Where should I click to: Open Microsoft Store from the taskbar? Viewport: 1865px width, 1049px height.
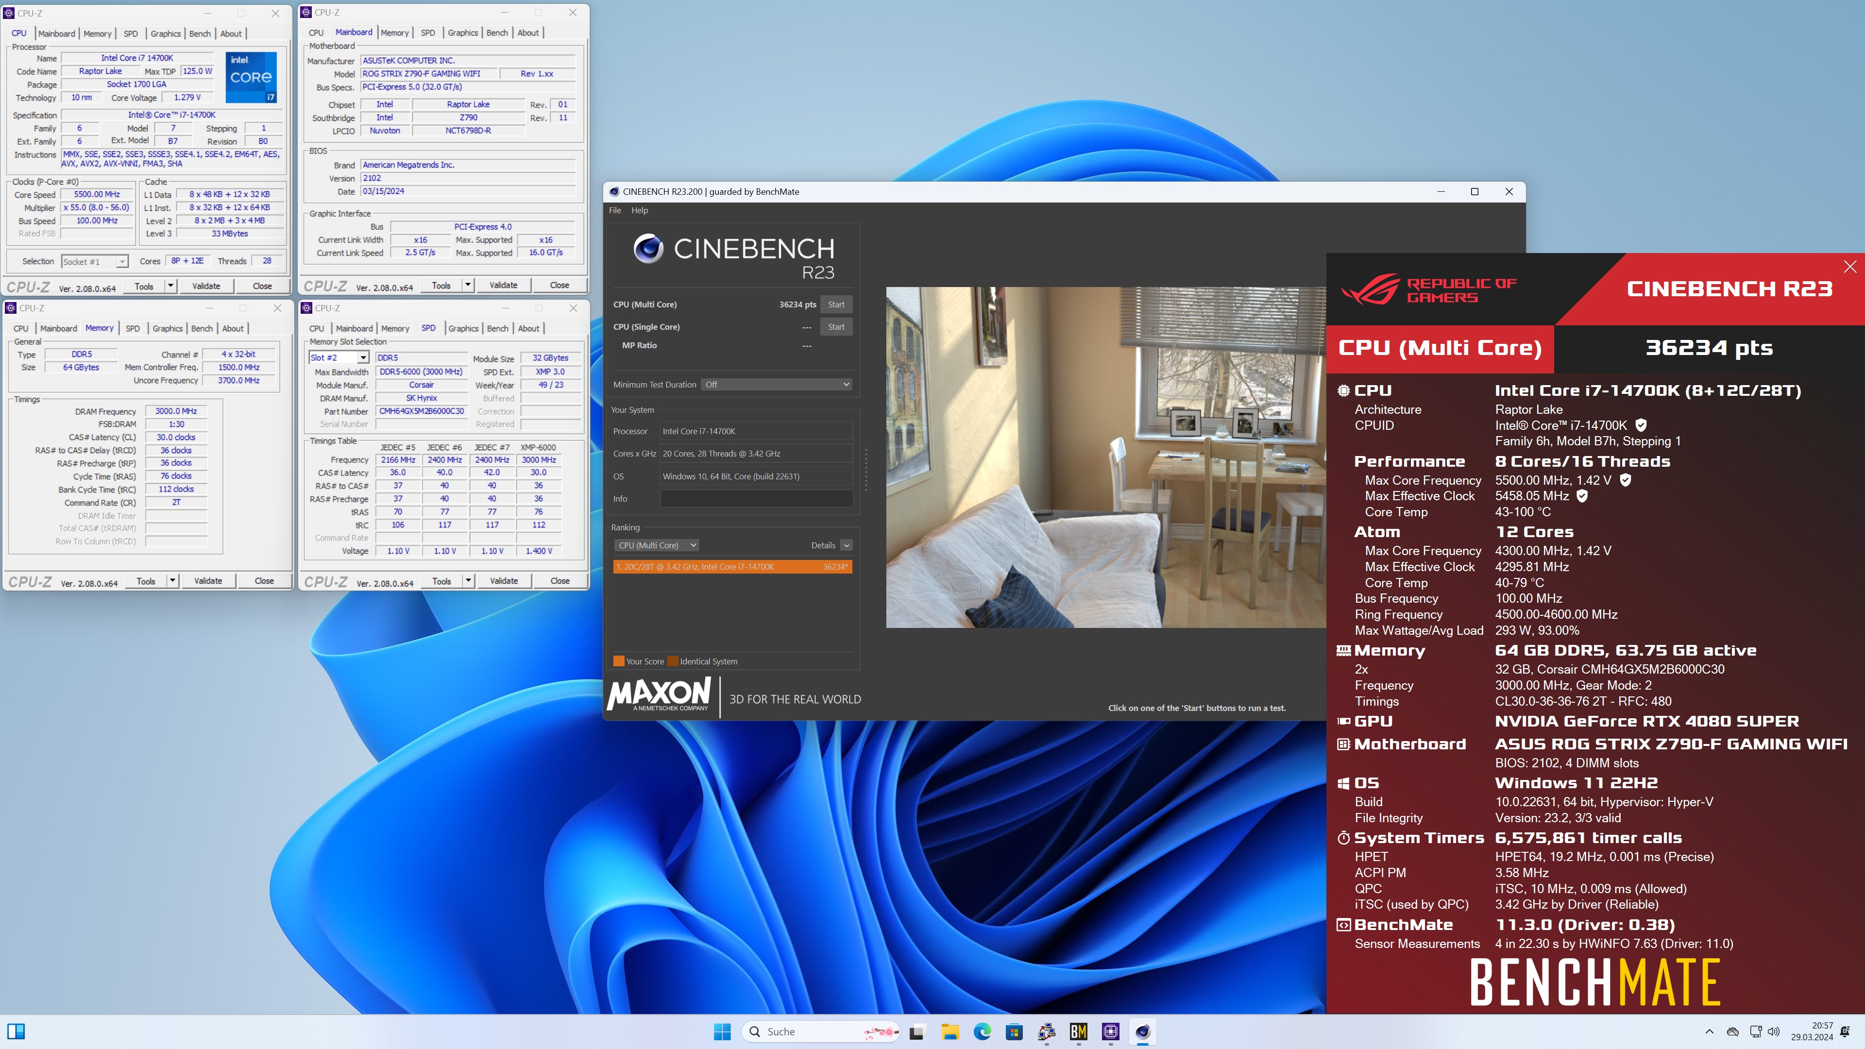[x=1014, y=1032]
